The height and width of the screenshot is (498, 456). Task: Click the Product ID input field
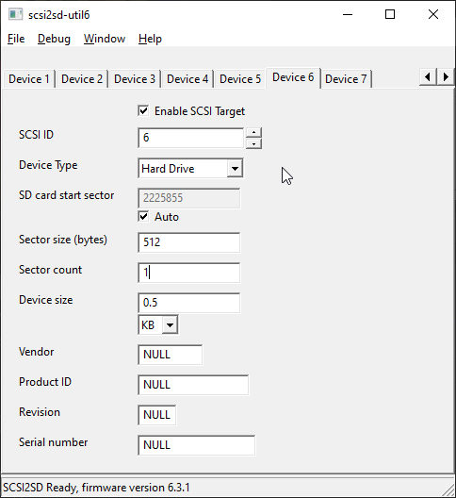click(193, 385)
